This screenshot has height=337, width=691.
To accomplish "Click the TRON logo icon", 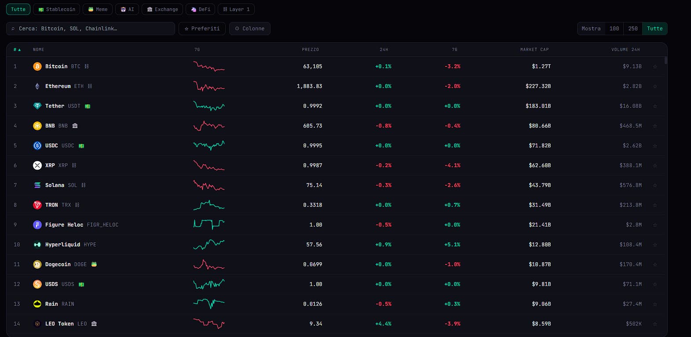I will coord(37,205).
